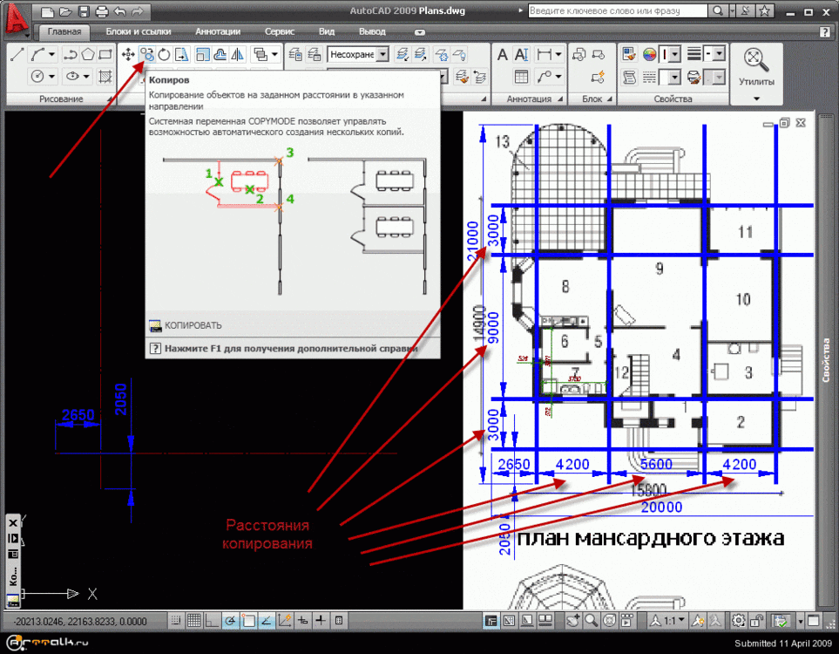The height and width of the screenshot is (654, 839).
Task: Click the Print icon in quick access toolbar
Action: click(x=101, y=11)
